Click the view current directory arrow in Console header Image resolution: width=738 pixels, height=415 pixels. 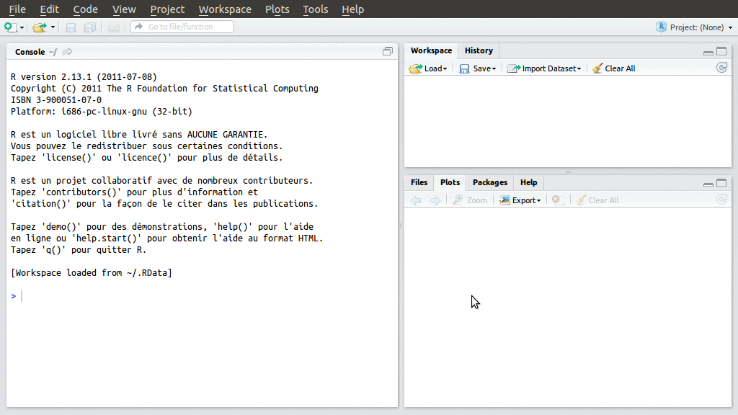coord(67,52)
